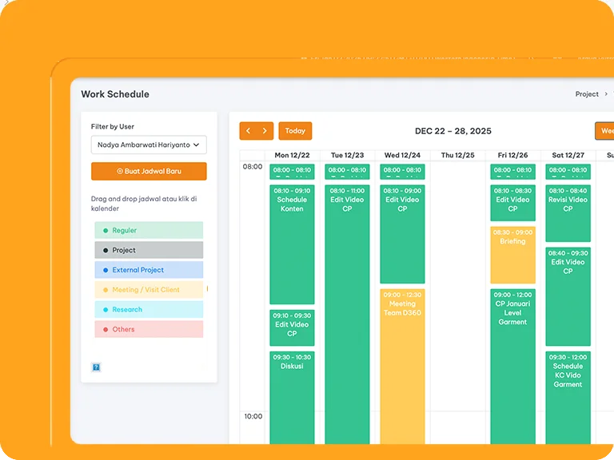This screenshot has width=614, height=460.
Task: Open the Project breadcrumb link
Action: 587,94
